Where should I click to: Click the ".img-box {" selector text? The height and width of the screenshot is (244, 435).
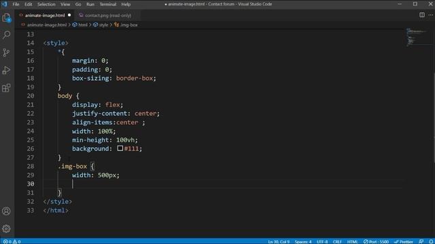75,167
